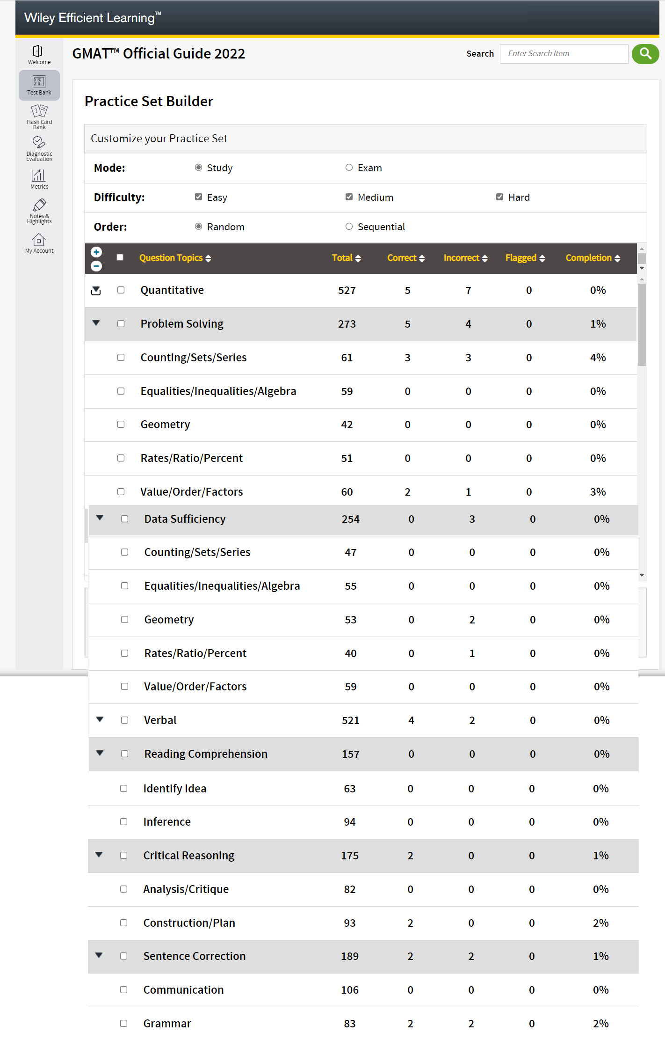Viewport: 665px width, 1040px height.
Task: Tick the Geometry checkbox under Problem Solving
Action: (x=121, y=425)
